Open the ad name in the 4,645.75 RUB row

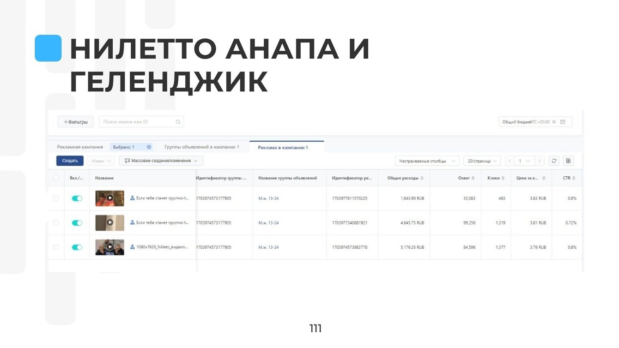pyautogui.click(x=163, y=223)
